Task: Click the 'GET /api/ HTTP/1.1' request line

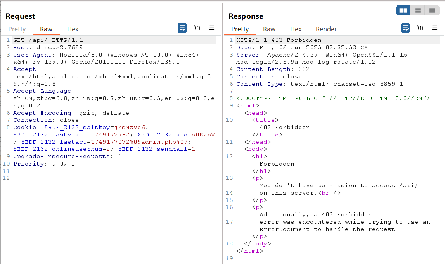Action: pyautogui.click(x=48, y=40)
